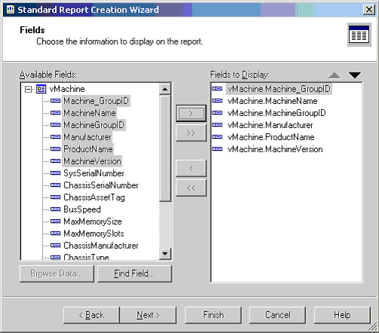Select vMachine.Manufacturer in display list

click(x=270, y=125)
